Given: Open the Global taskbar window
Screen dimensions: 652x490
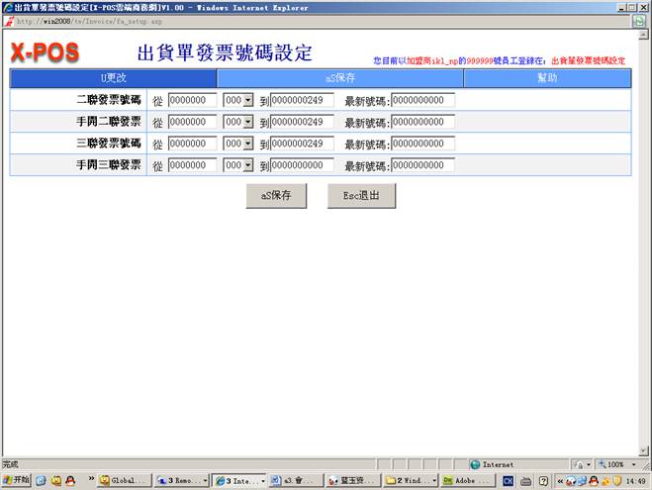Looking at the screenshot, I should pos(124,480).
